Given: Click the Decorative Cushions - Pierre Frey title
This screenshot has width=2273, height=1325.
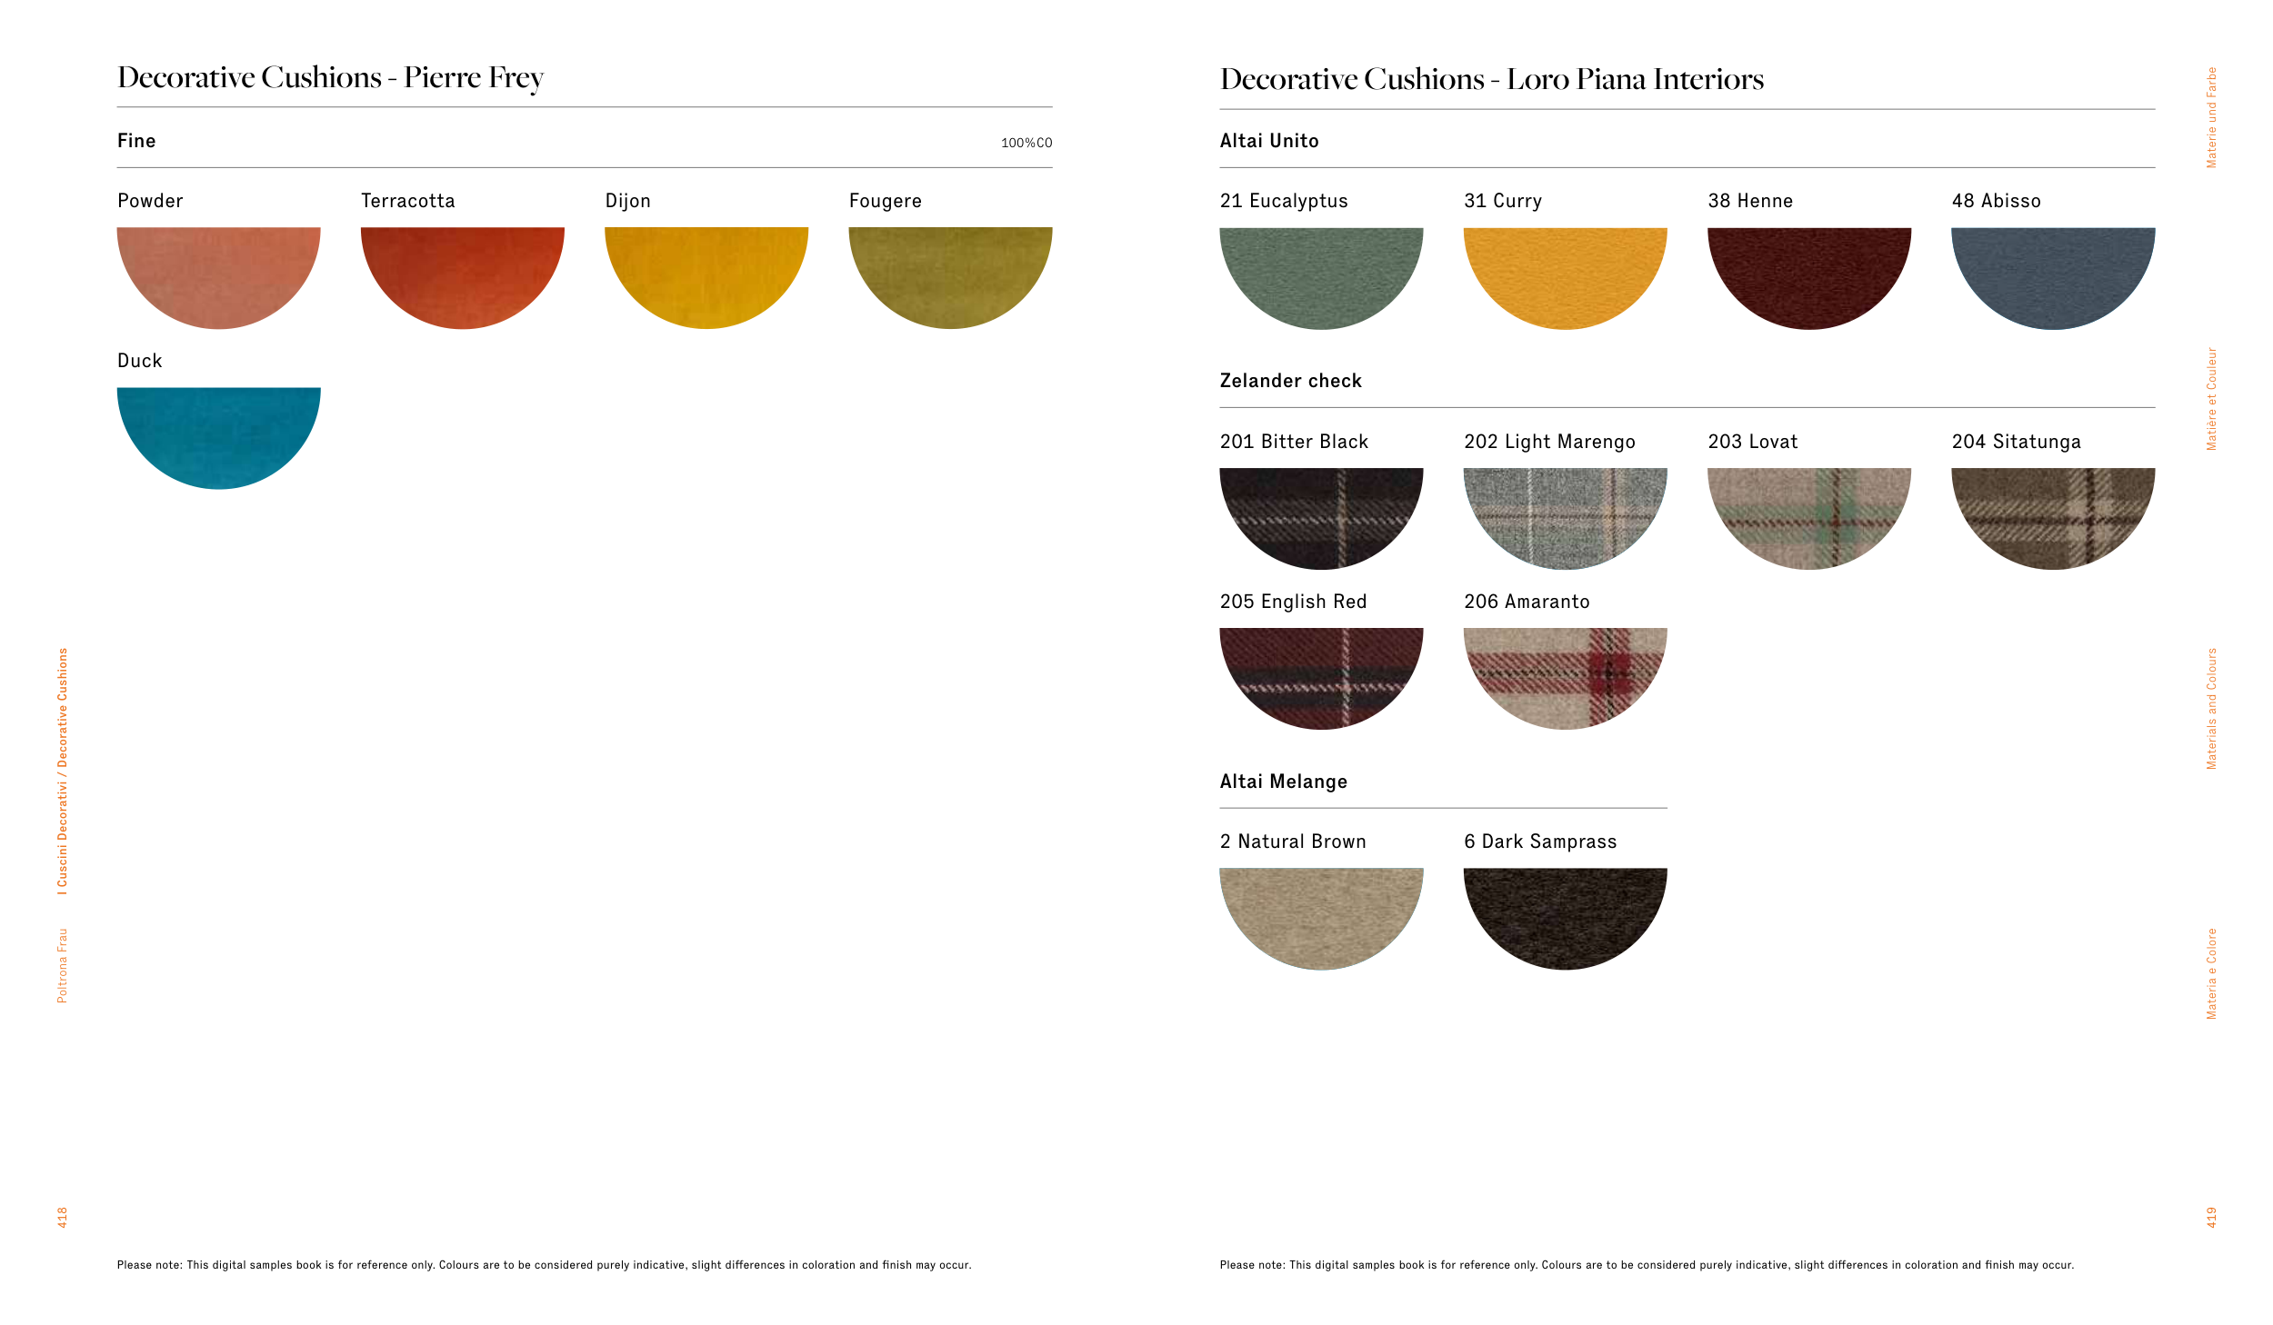Looking at the screenshot, I should (x=330, y=77).
